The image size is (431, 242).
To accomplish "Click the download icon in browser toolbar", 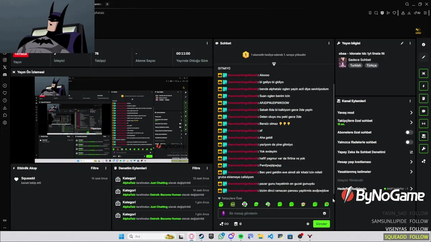I will 409,13.
